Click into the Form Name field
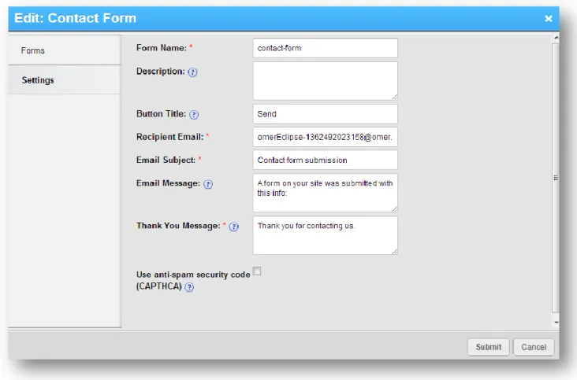 326,48
